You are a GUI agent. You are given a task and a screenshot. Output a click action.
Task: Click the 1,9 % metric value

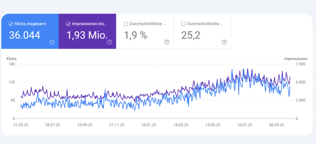click(x=135, y=35)
